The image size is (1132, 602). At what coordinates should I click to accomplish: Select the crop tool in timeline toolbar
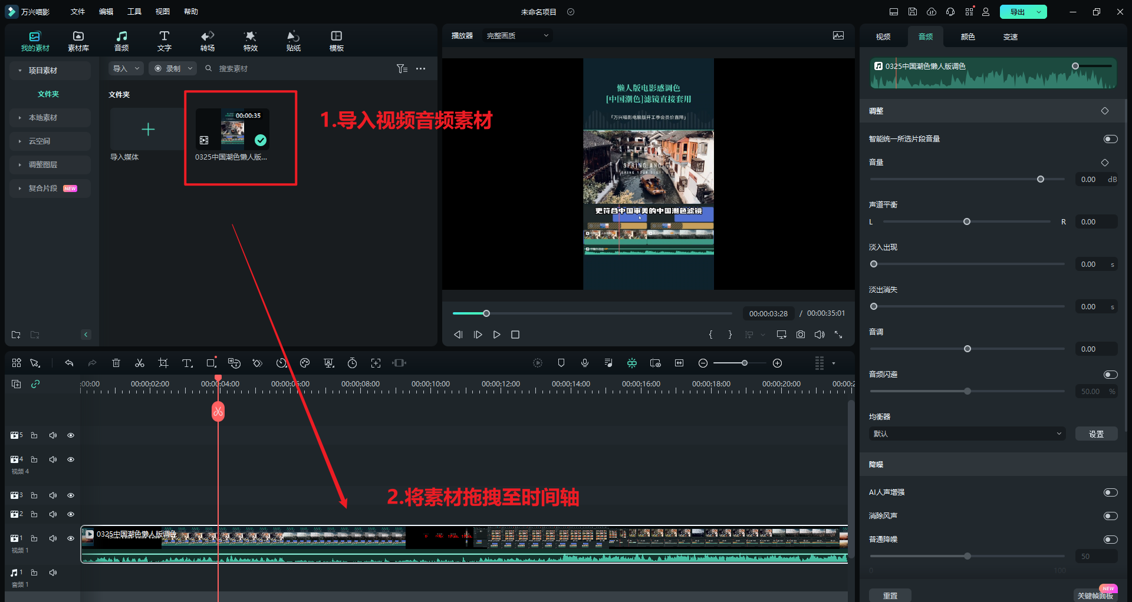tap(163, 363)
